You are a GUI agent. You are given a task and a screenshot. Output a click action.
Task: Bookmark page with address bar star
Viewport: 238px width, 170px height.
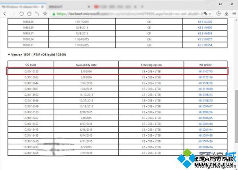pos(210,14)
